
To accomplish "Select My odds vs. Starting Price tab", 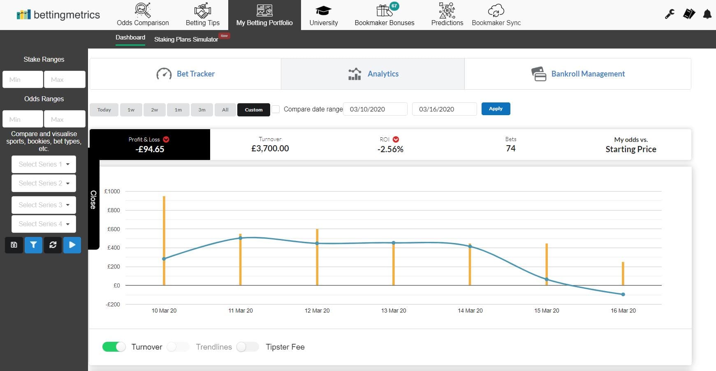I will click(x=631, y=144).
